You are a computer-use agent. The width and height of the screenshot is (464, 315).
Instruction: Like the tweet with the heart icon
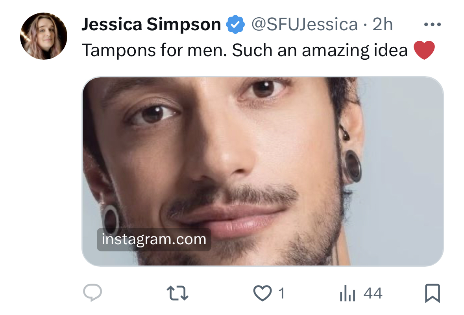point(262,293)
